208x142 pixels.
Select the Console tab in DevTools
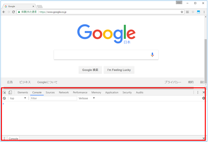37,92
